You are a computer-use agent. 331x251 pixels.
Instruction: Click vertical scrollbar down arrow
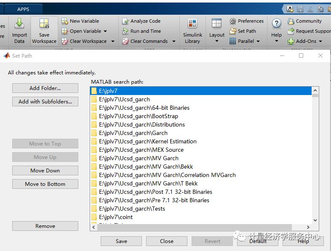[x=315, y=220]
